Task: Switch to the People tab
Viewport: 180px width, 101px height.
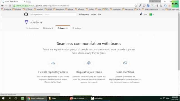Action: coord(48,28)
